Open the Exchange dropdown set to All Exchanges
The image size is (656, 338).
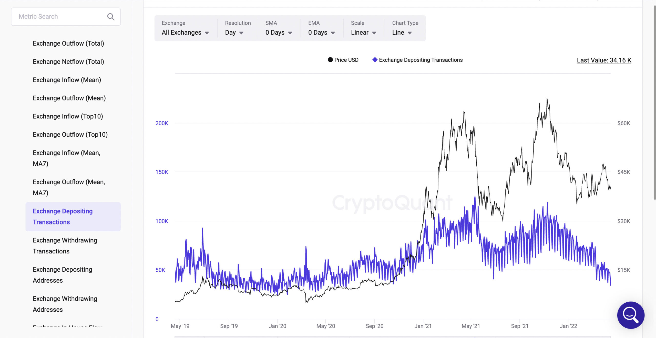(186, 33)
